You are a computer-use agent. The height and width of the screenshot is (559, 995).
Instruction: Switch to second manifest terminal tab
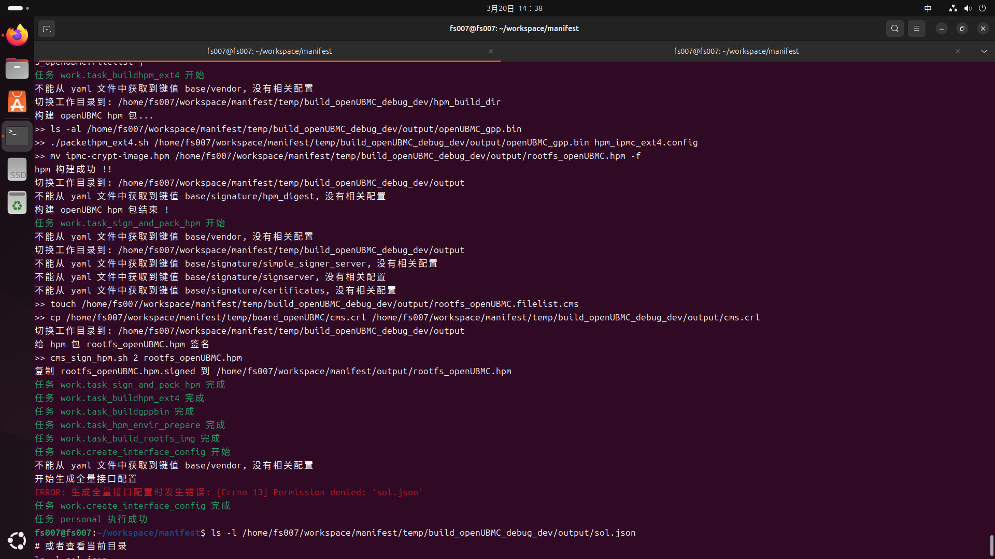[736, 51]
